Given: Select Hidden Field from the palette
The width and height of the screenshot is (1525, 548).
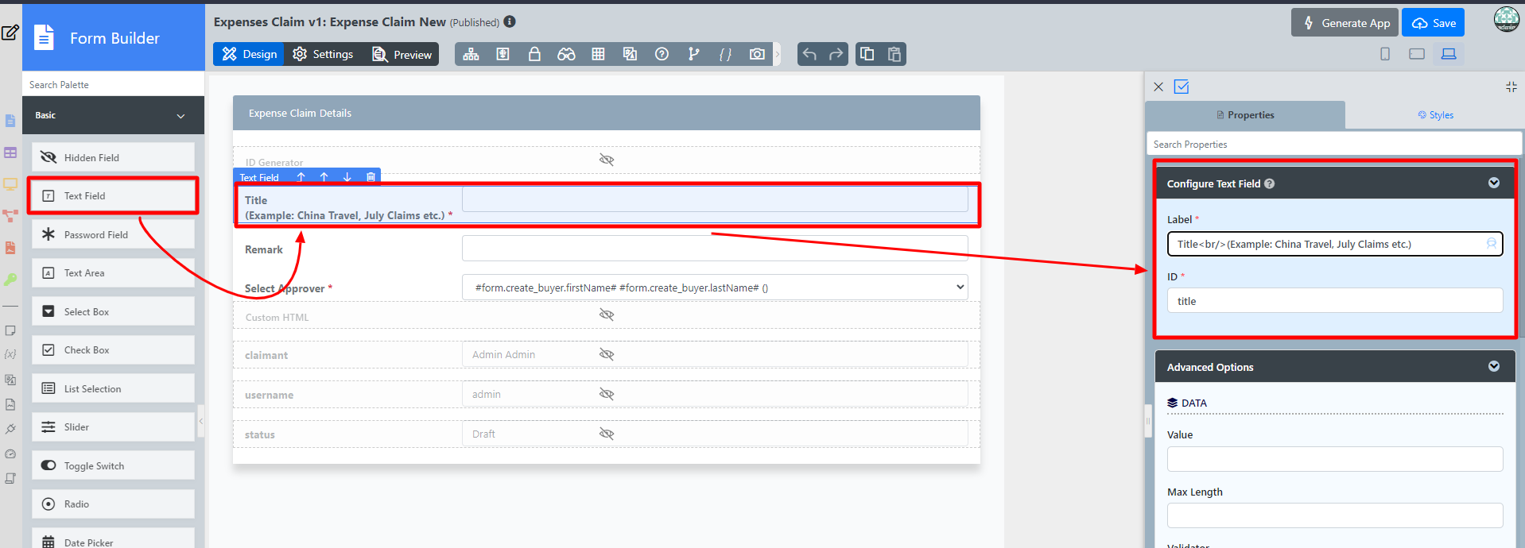Looking at the screenshot, I should tap(113, 157).
